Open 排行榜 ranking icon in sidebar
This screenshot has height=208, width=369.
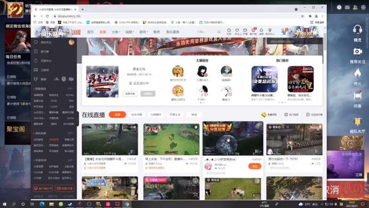coord(36,51)
